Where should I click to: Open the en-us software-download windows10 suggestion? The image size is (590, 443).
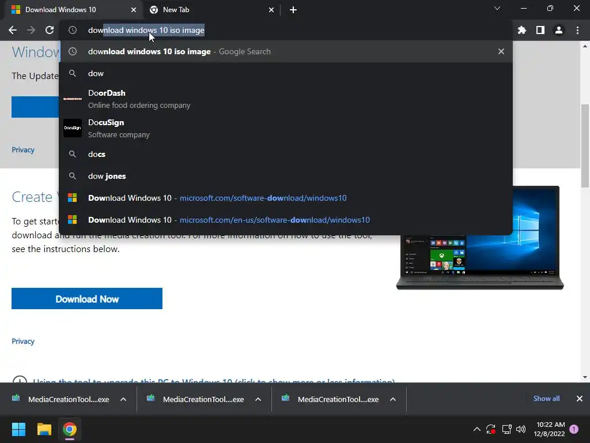286,220
